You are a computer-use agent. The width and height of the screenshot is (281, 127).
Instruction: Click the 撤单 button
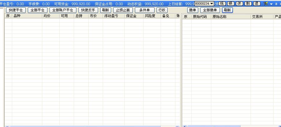[x=193, y=10]
